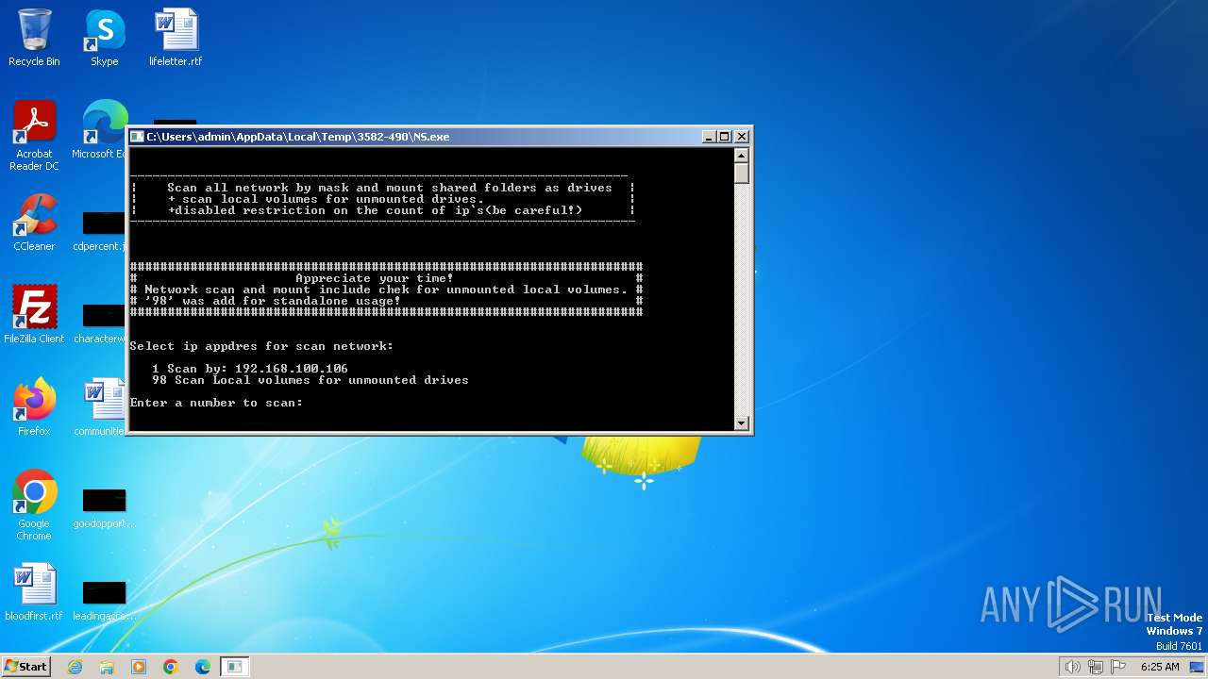Click the console scrollbar up arrow

point(742,156)
